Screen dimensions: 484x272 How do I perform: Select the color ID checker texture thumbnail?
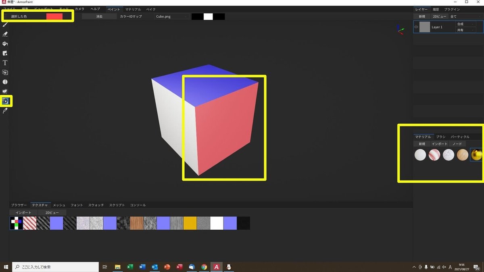[16, 223]
